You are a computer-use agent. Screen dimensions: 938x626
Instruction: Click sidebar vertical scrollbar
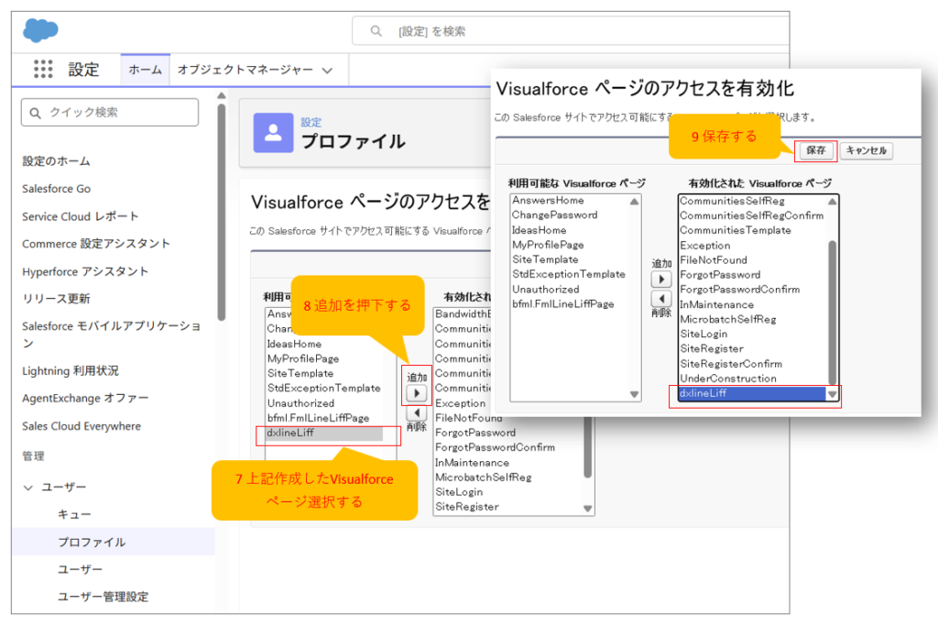[222, 213]
